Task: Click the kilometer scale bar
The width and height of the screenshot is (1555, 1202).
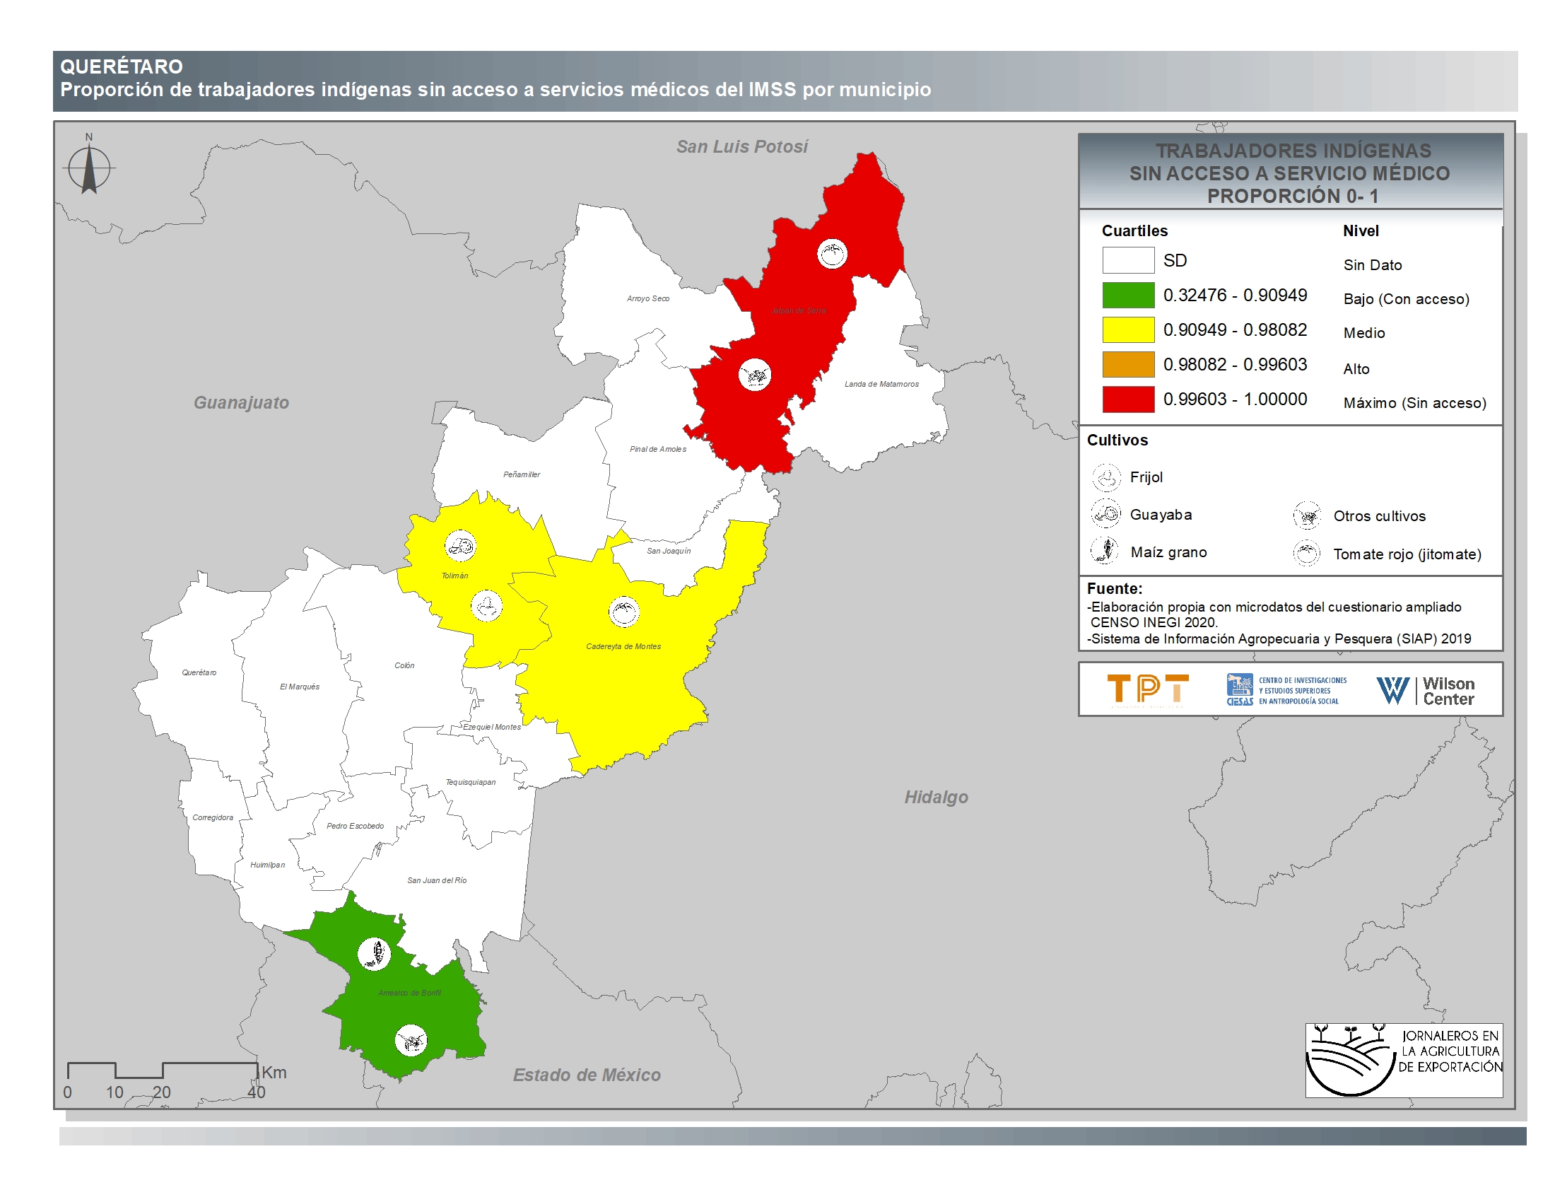Action: click(163, 1070)
